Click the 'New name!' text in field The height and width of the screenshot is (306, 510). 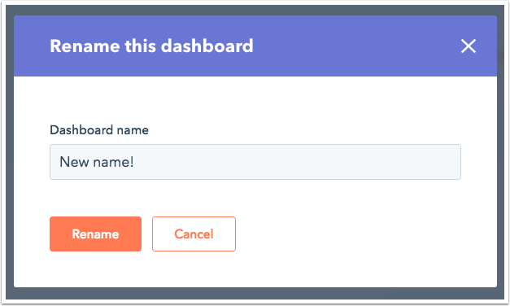coord(97,162)
